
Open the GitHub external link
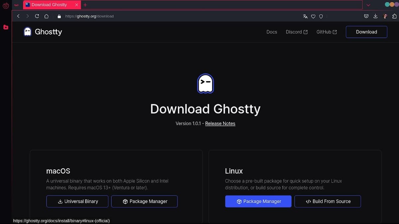coord(326,32)
